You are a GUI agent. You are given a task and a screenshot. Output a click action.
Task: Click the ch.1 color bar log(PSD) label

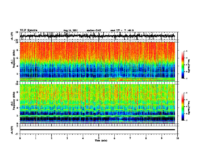click(x=189, y=66)
